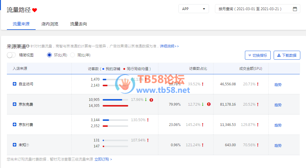The width and height of the screenshot is (306, 168).
Task: Click info icon beside 来源渠道 title
Action: (28, 46)
